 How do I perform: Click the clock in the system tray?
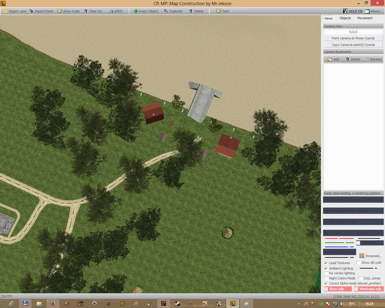click(x=369, y=304)
